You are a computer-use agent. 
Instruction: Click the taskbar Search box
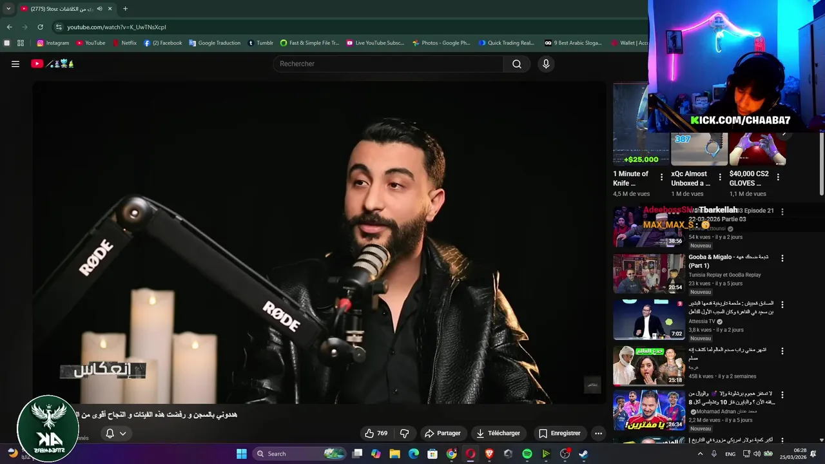tap(300, 454)
